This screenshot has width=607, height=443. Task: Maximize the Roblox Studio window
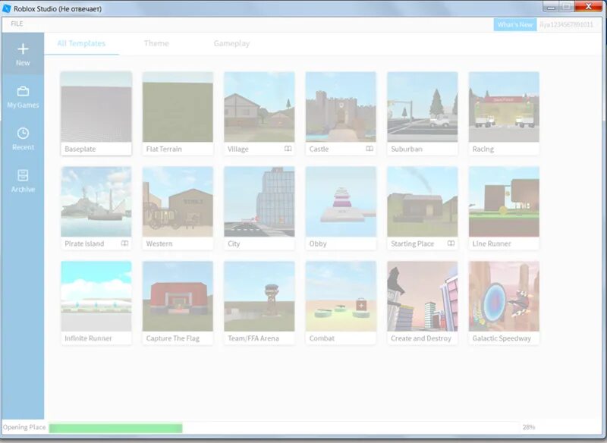[567, 7]
